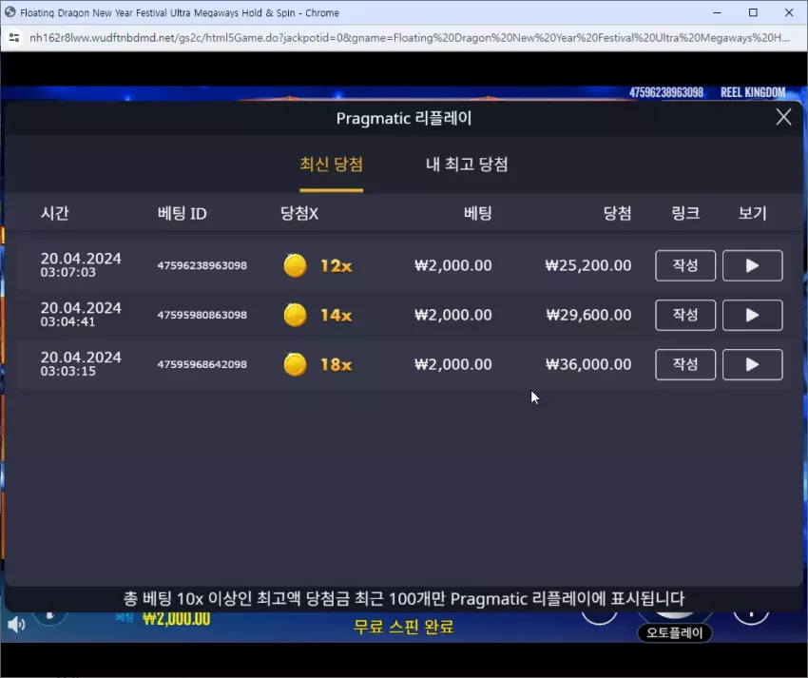The height and width of the screenshot is (678, 808).
Task: Click the 당첨 column header
Action: coord(617,213)
